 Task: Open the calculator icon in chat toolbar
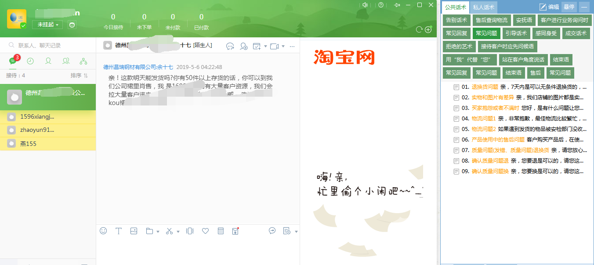[221, 231]
